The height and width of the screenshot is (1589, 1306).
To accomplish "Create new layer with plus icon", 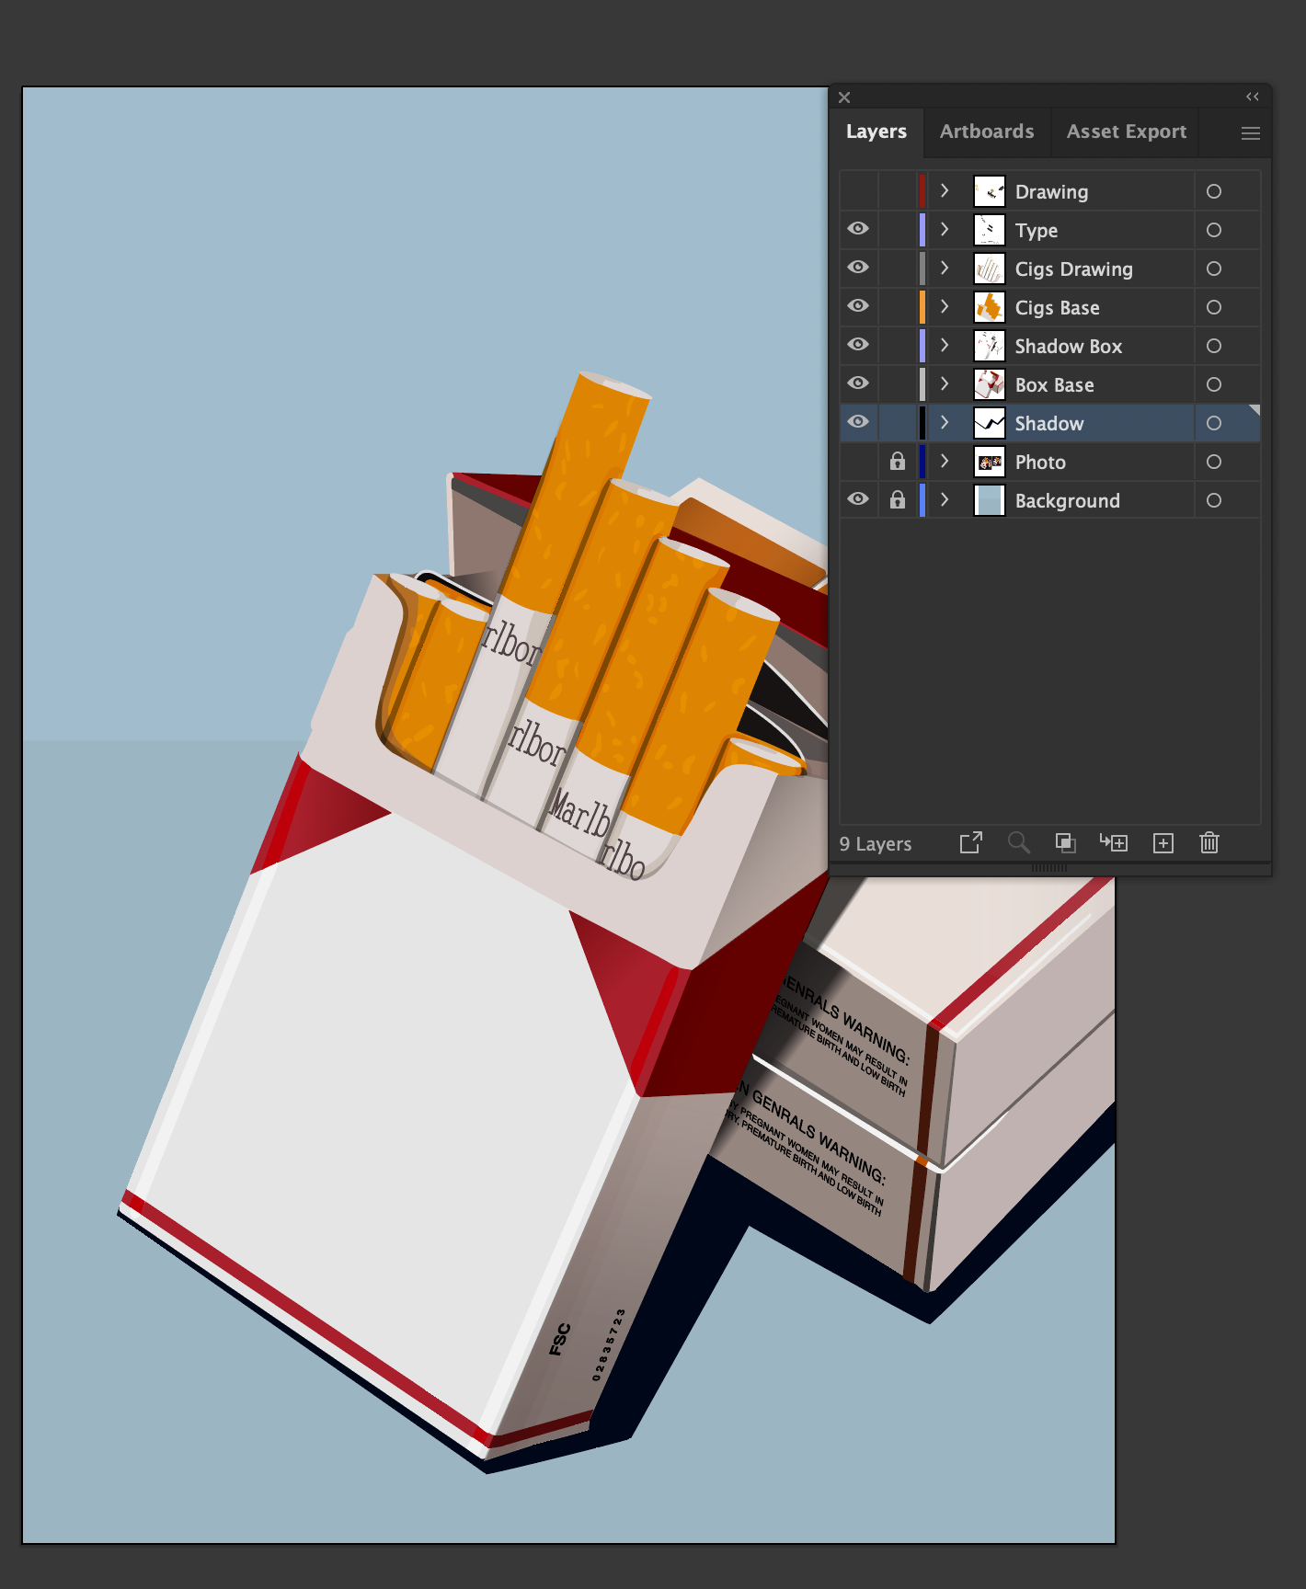I will pyautogui.click(x=1163, y=843).
